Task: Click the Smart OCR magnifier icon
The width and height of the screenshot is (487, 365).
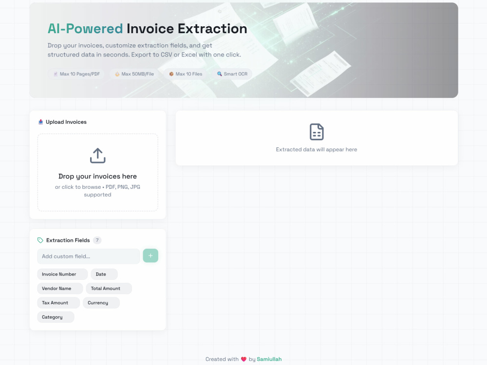Action: click(219, 74)
